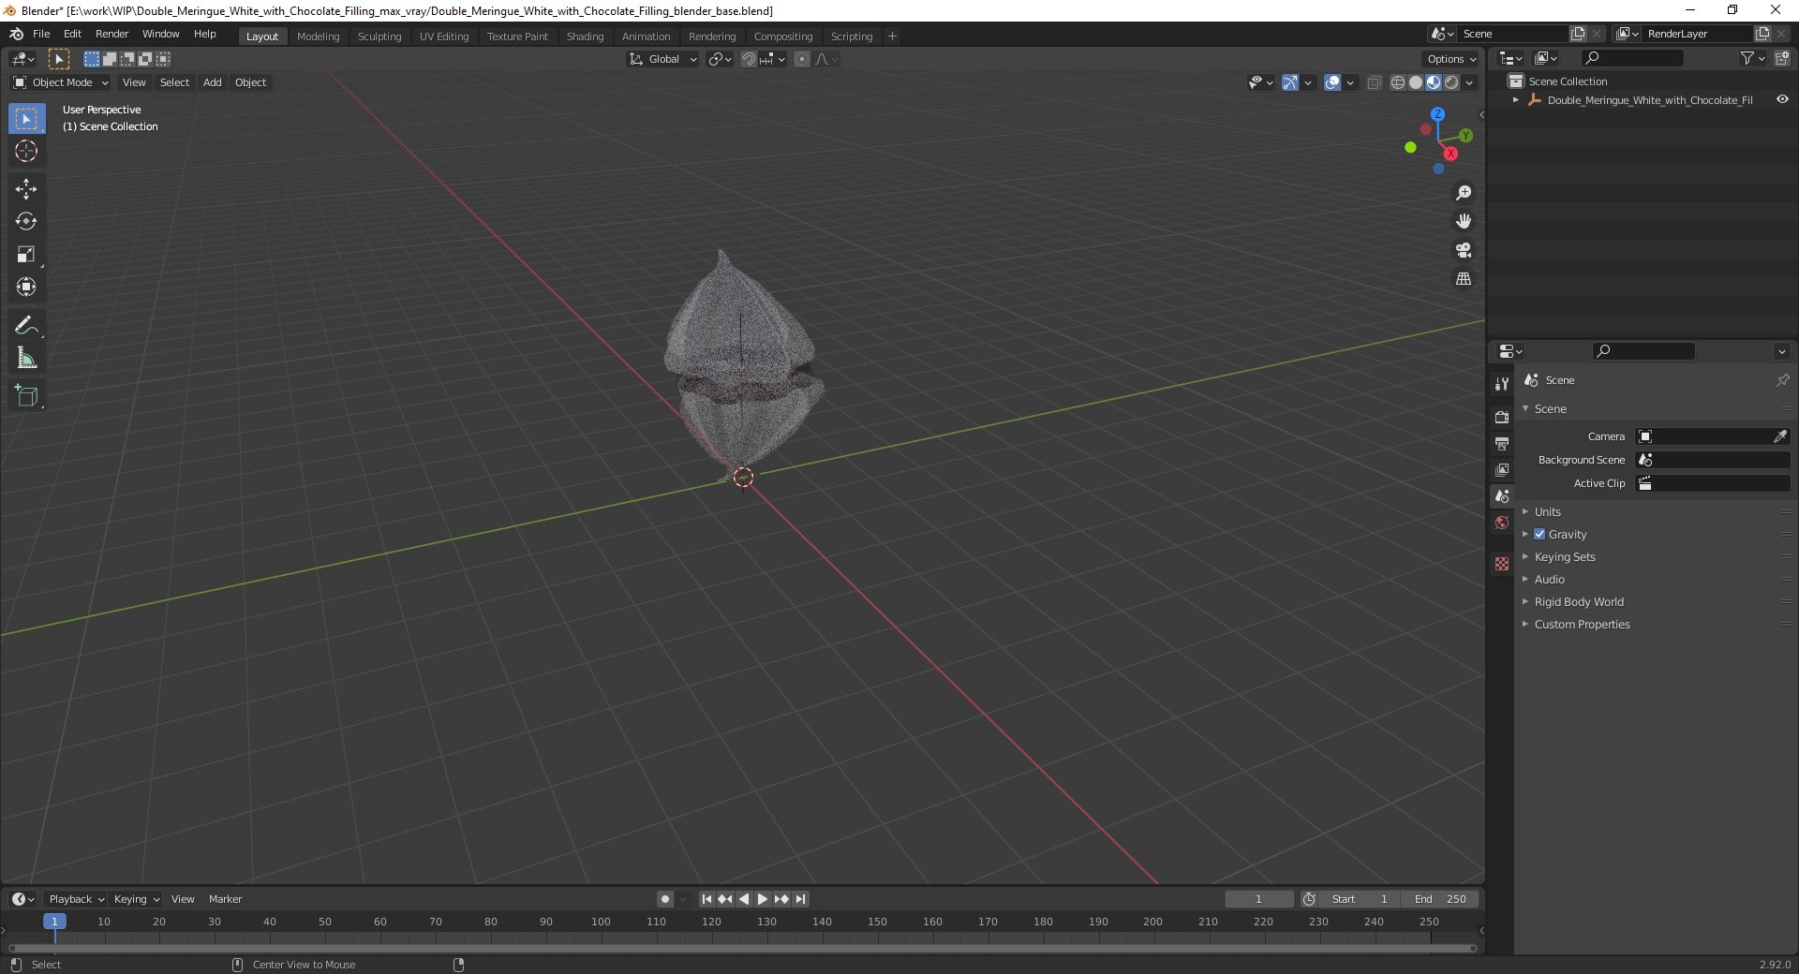Choose the Move tool
1799x974 pixels.
[x=26, y=188]
